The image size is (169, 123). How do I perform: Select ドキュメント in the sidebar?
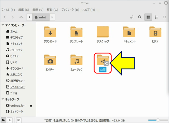click(14, 44)
